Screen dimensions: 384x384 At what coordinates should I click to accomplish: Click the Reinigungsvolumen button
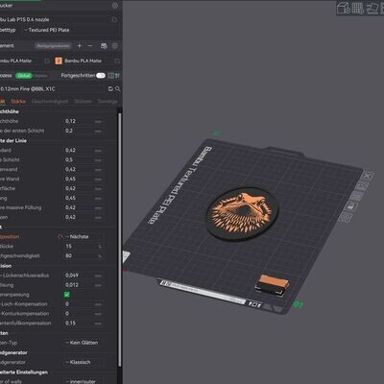click(53, 46)
